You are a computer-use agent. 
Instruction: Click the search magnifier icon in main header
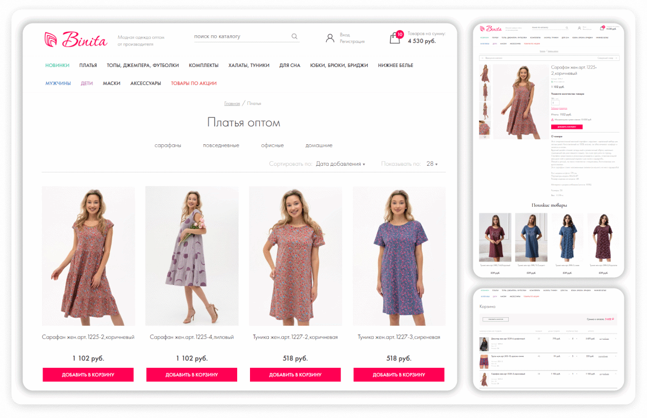coord(294,36)
